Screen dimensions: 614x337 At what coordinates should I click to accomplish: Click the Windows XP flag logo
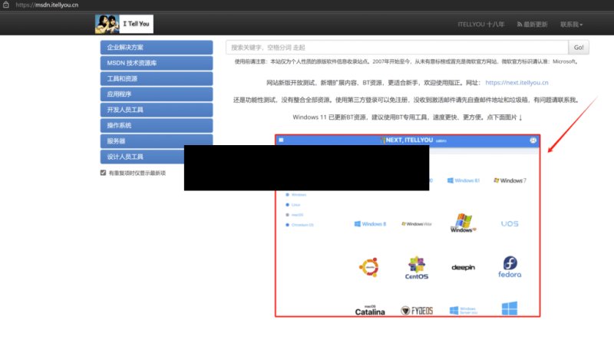pos(464,223)
